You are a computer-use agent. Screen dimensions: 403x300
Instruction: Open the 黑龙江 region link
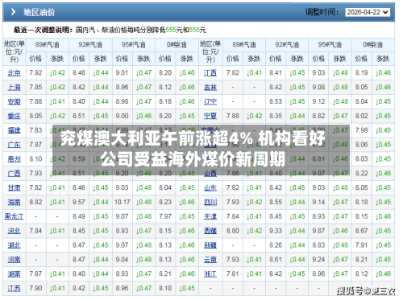pos(15,216)
